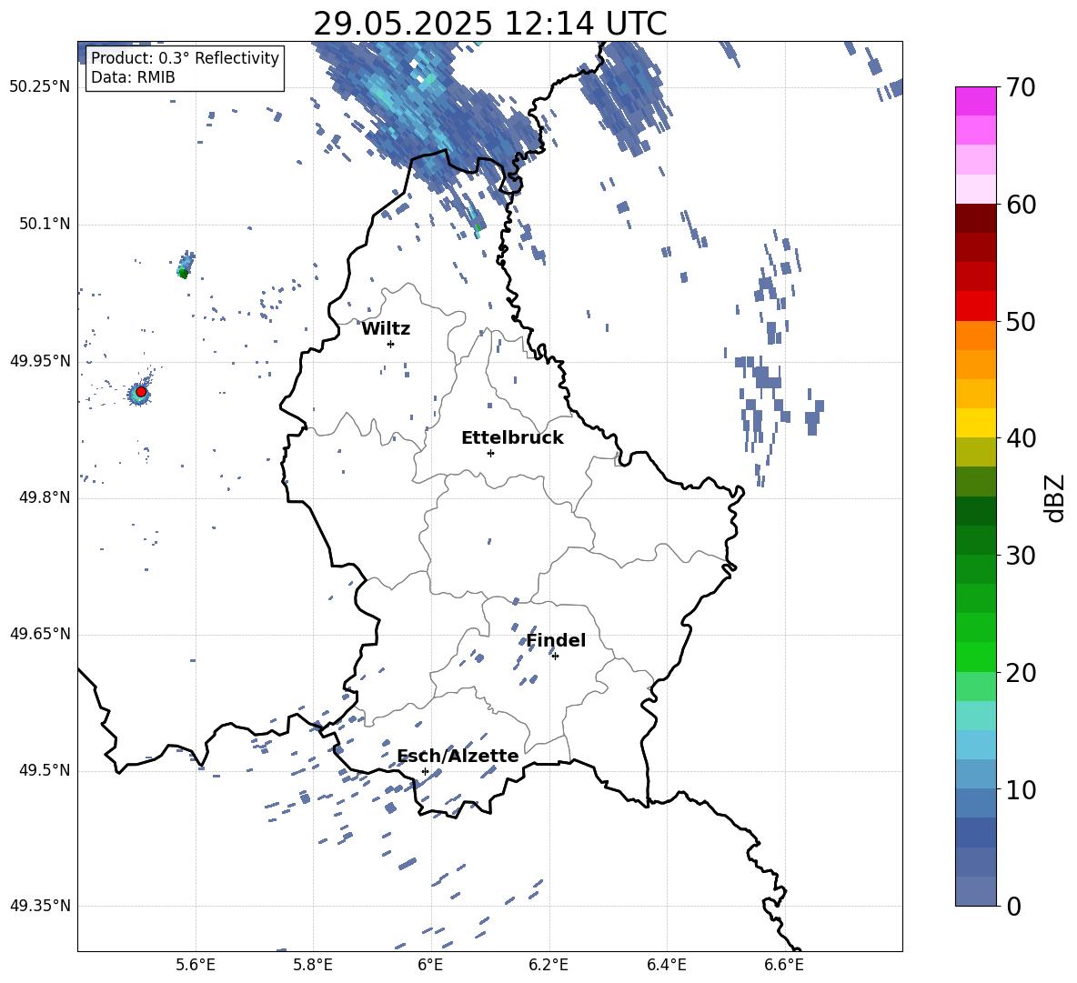Click the Ettelbruck city label
The width and height of the screenshot is (1077, 983).
coord(512,438)
